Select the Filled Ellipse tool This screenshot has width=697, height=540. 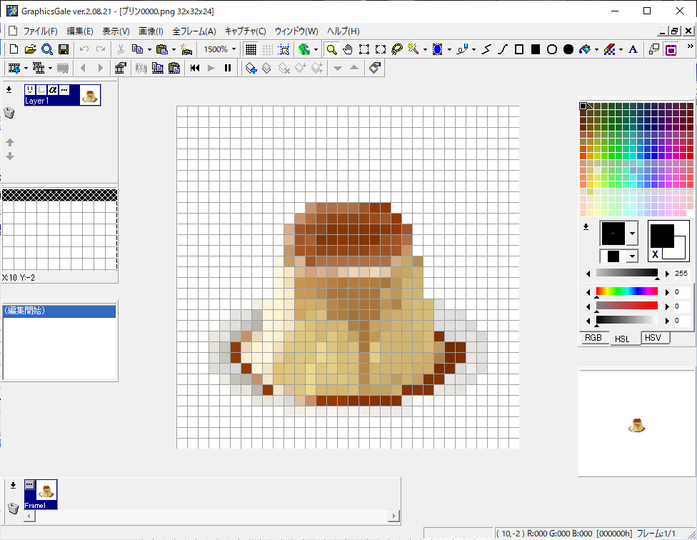click(x=568, y=49)
